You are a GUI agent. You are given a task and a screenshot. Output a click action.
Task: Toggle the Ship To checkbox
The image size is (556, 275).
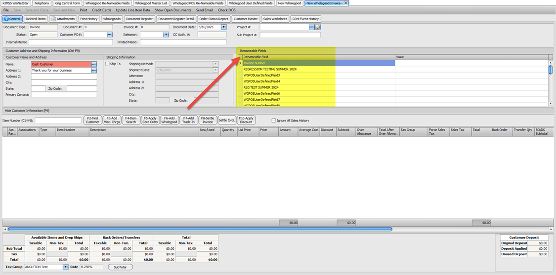tap(107, 64)
